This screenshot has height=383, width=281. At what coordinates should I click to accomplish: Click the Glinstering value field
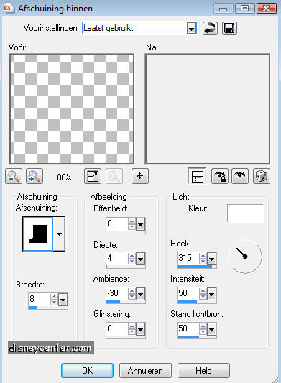(117, 329)
